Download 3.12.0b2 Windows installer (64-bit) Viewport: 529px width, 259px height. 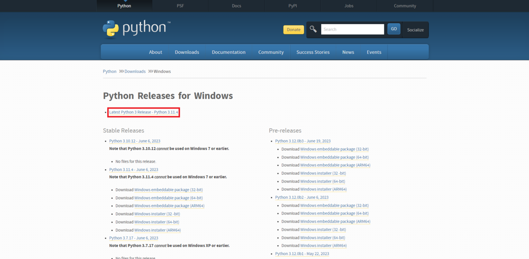pyautogui.click(x=323, y=237)
